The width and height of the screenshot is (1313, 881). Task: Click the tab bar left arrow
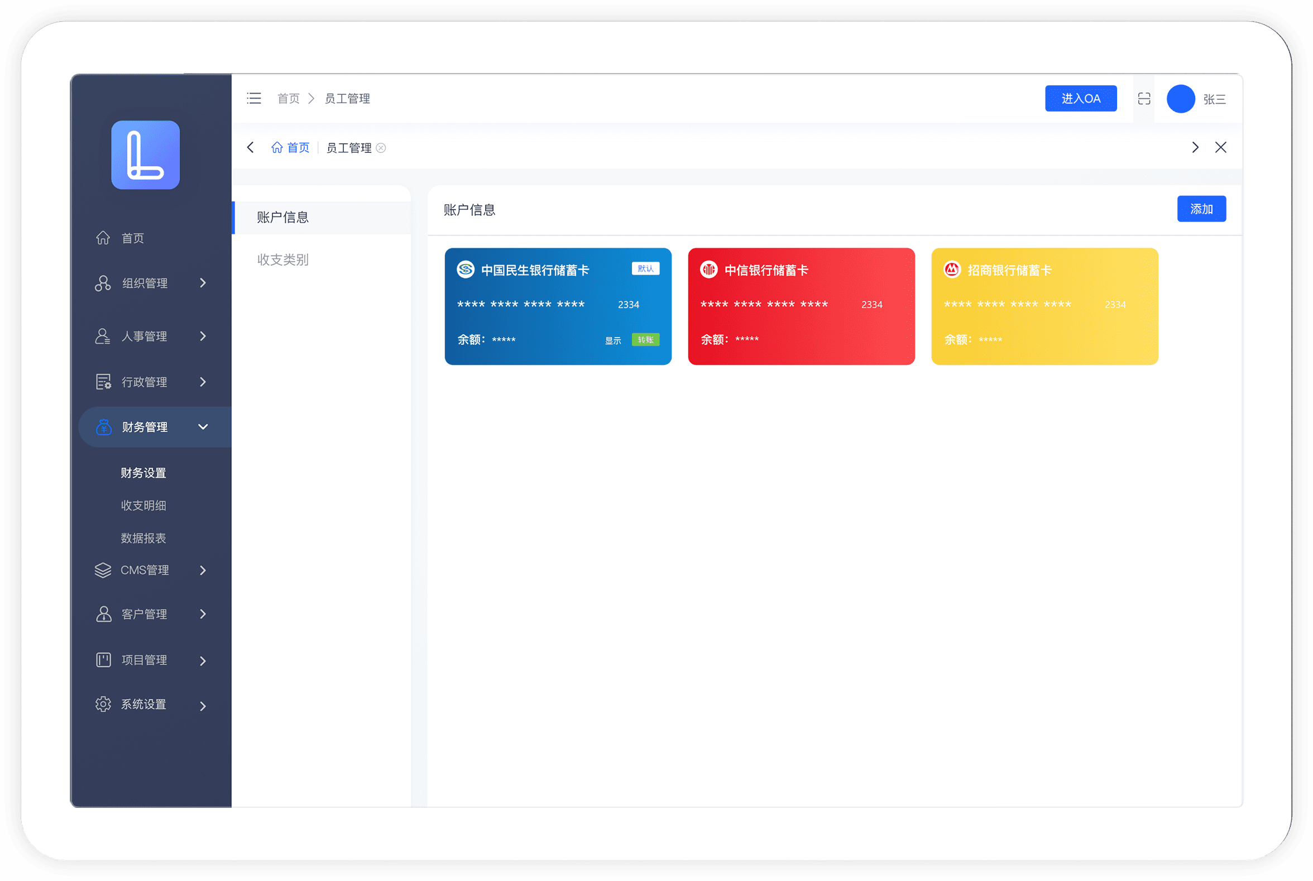click(x=251, y=148)
